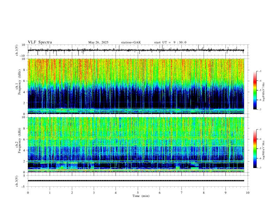Click time axis tick label '2'
Image resolution: width=279 pixels, height=216 pixels.
[x=72, y=193]
